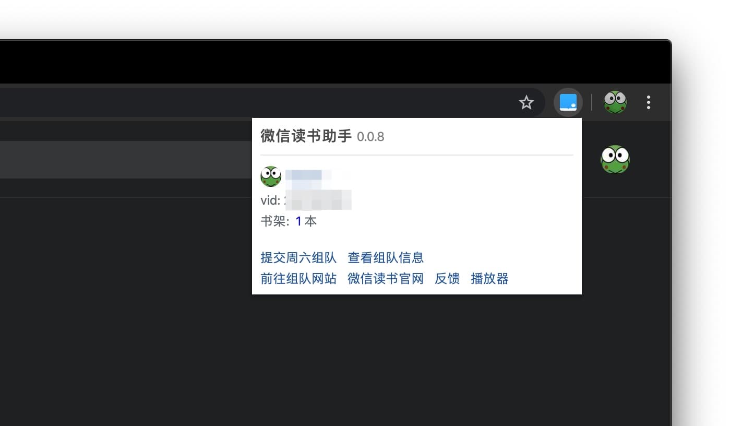This screenshot has height=426, width=730.
Task: Visit 微信读书官网 link
Action: tap(386, 279)
